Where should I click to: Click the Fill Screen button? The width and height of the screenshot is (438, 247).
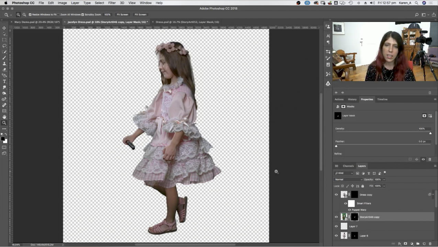(140, 14)
